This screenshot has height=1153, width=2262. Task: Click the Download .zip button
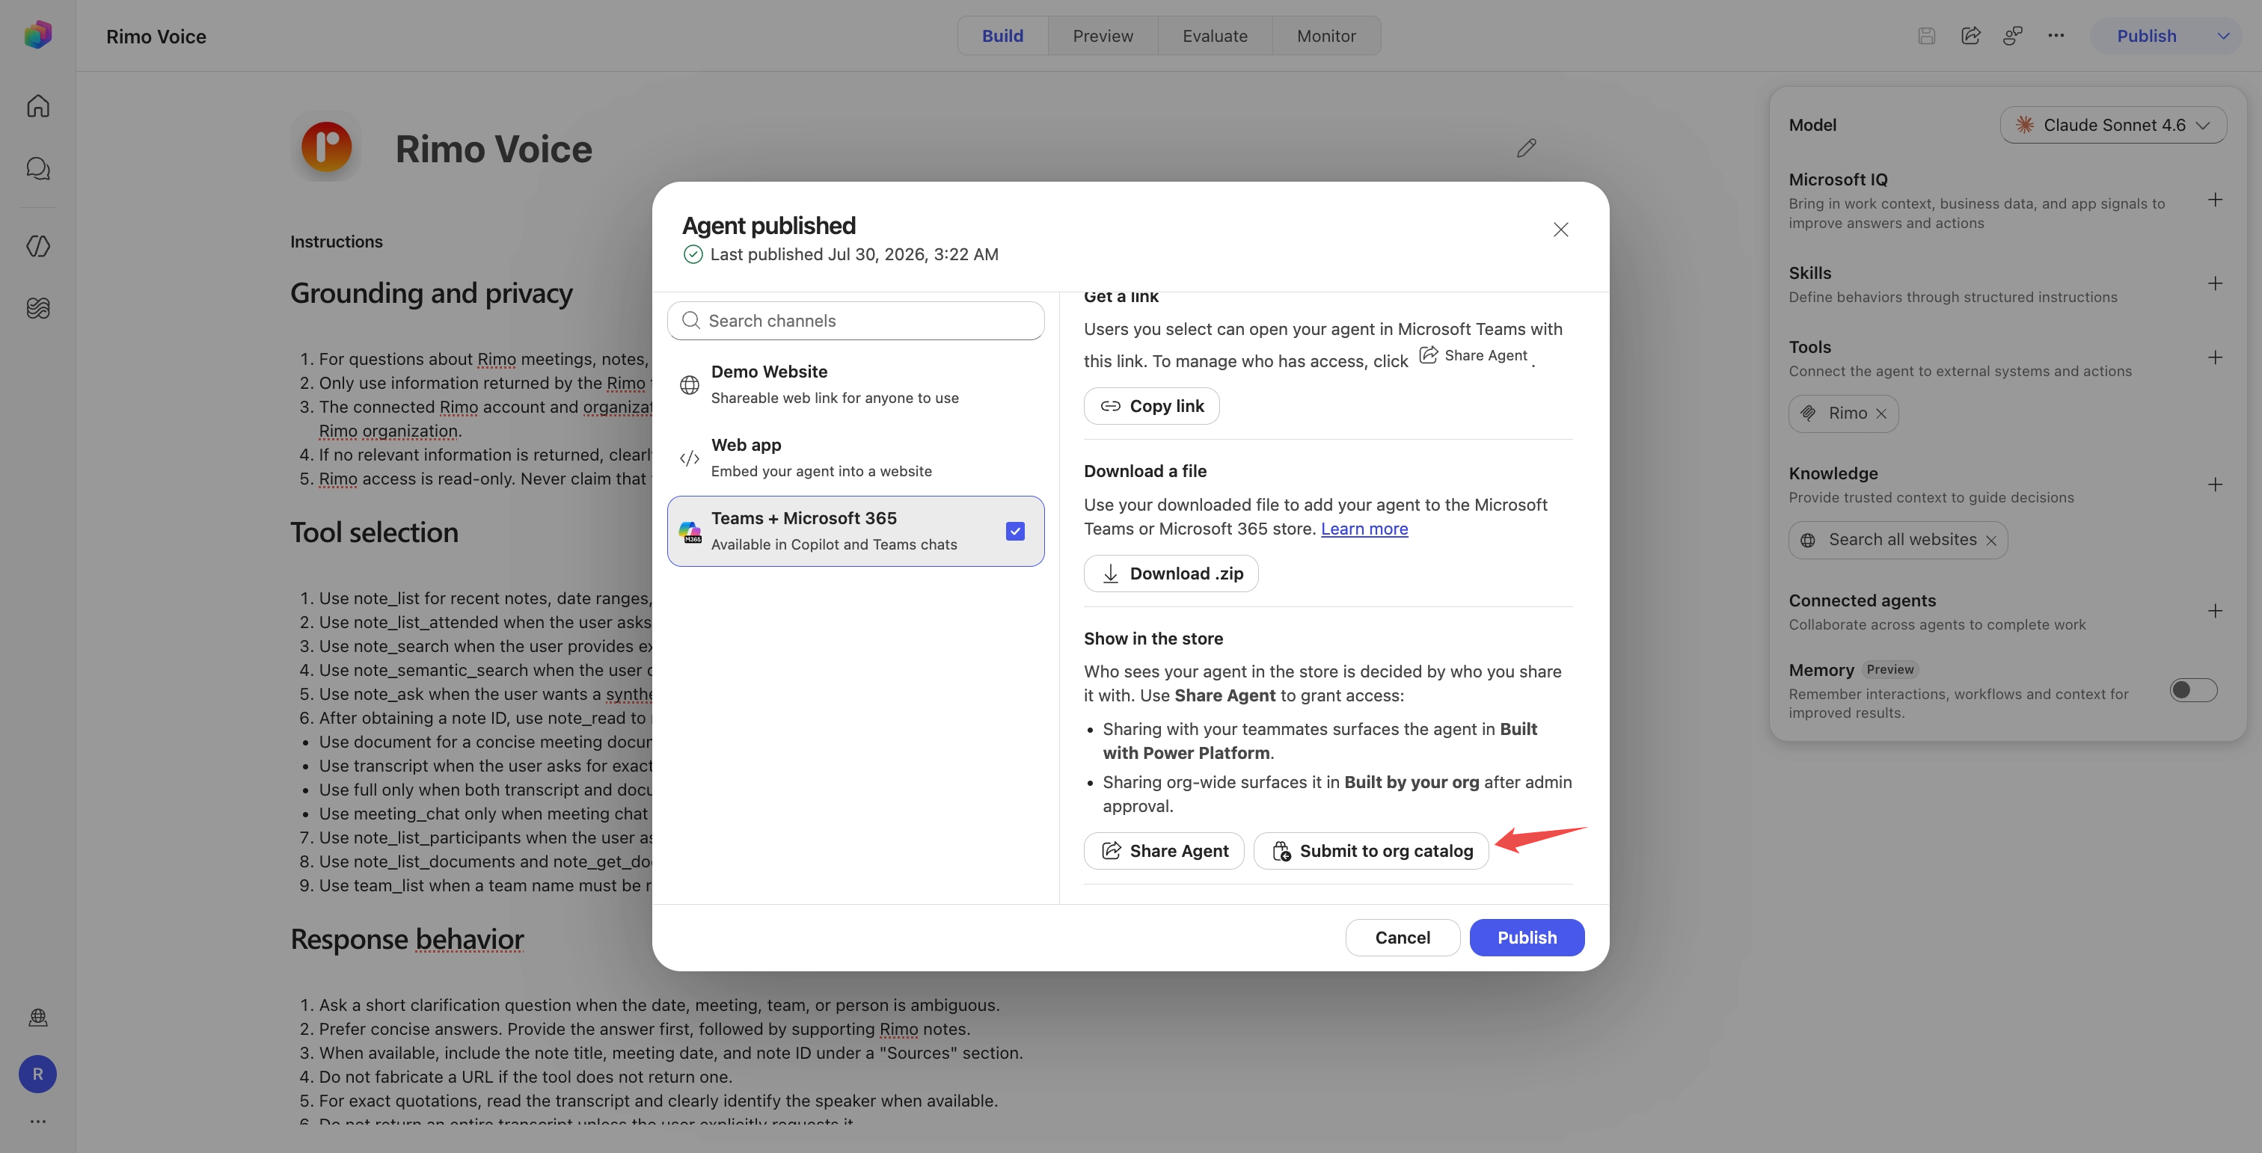1171,574
